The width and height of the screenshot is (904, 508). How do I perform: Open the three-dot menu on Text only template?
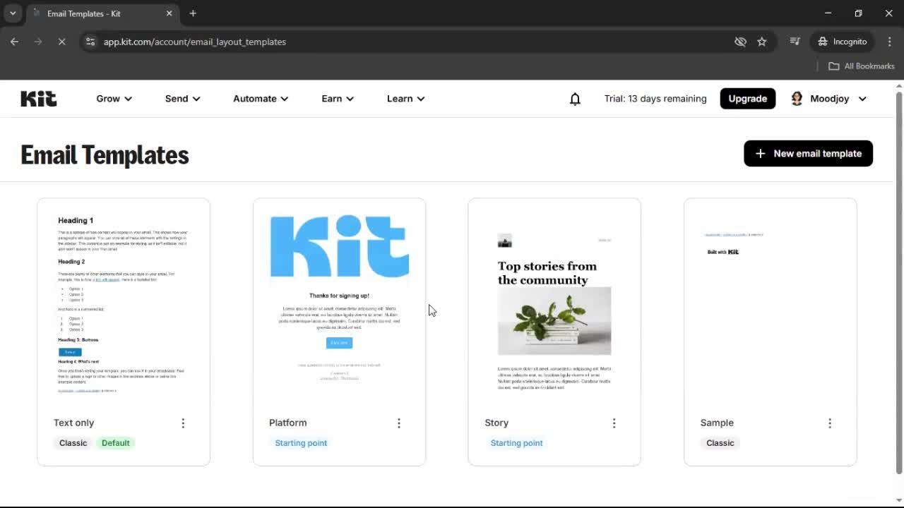pos(183,423)
